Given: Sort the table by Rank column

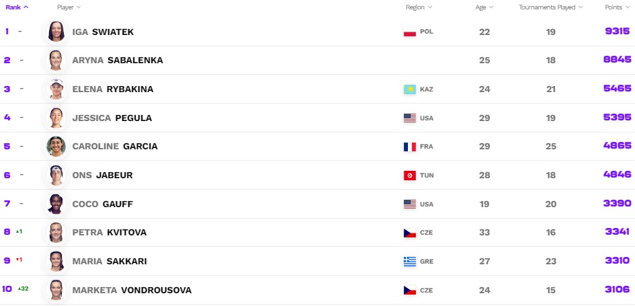Looking at the screenshot, I should [17, 7].
